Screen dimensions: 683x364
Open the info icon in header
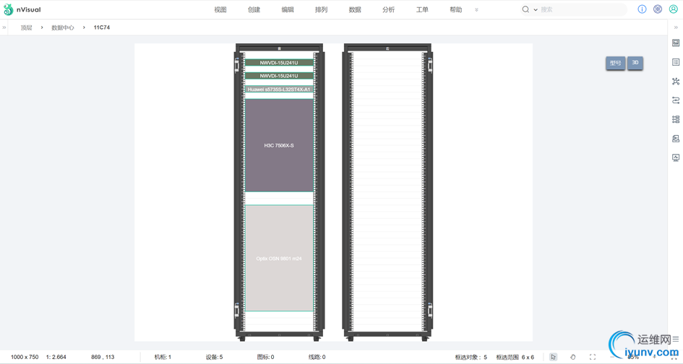642,9
